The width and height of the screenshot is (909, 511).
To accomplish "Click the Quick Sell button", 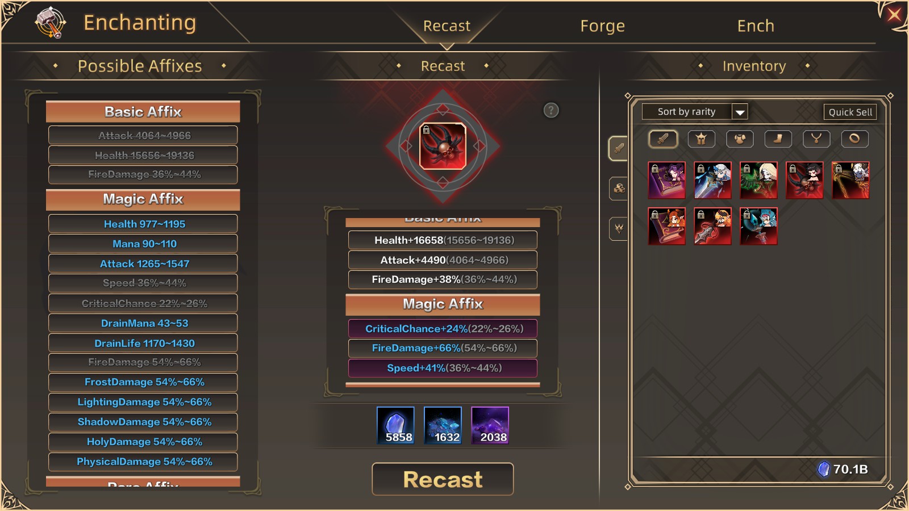I will pyautogui.click(x=850, y=112).
